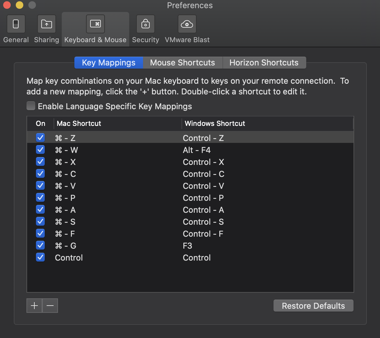Click the Mac Shortcut column header

pos(79,123)
